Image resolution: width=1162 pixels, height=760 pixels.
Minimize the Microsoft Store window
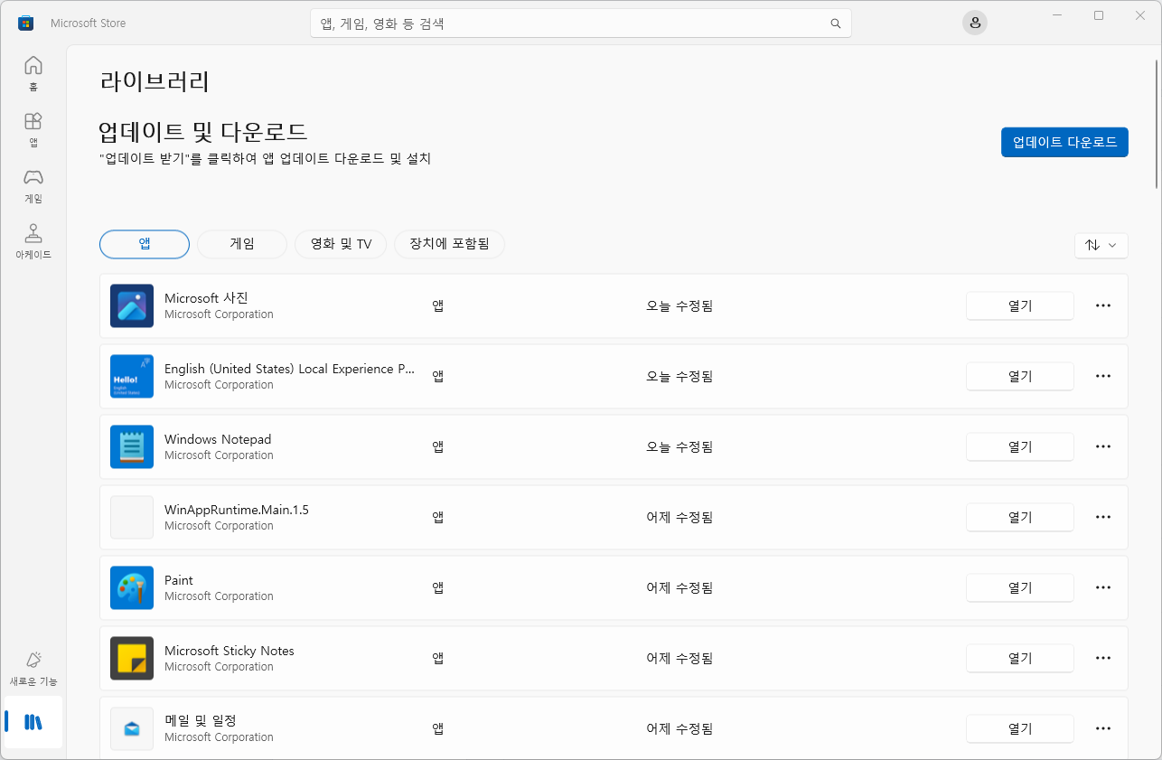pyautogui.click(x=1057, y=15)
